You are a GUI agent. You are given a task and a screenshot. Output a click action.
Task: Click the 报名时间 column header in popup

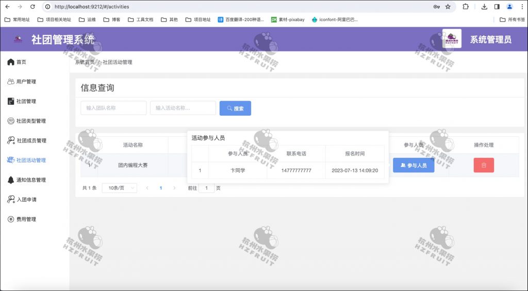click(x=355, y=154)
